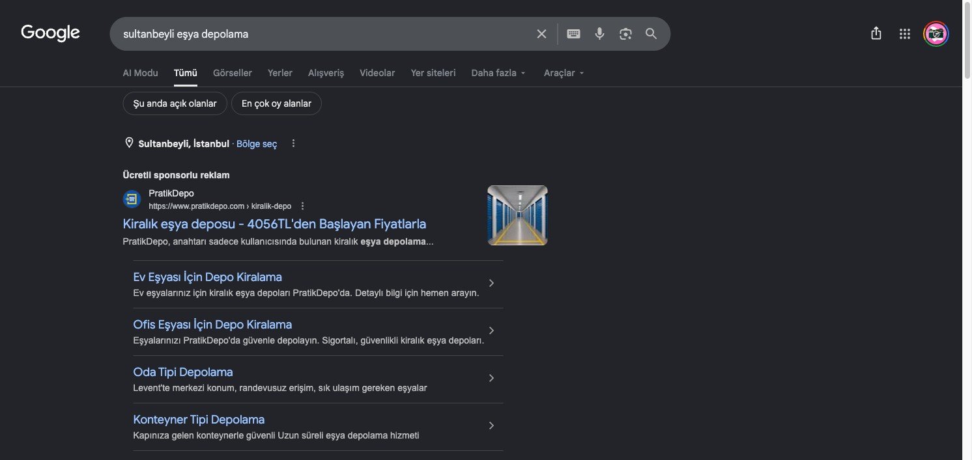Image resolution: width=972 pixels, height=460 pixels.
Task: Open the Yerler tab
Action: 279,73
